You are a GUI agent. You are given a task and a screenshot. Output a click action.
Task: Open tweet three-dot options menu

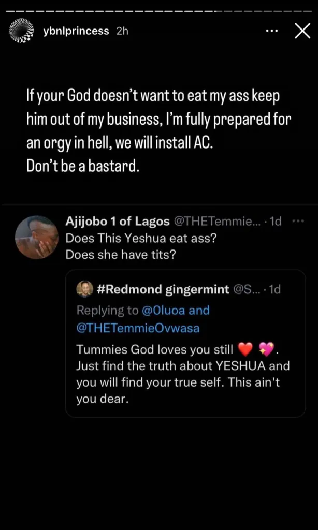[298, 222]
